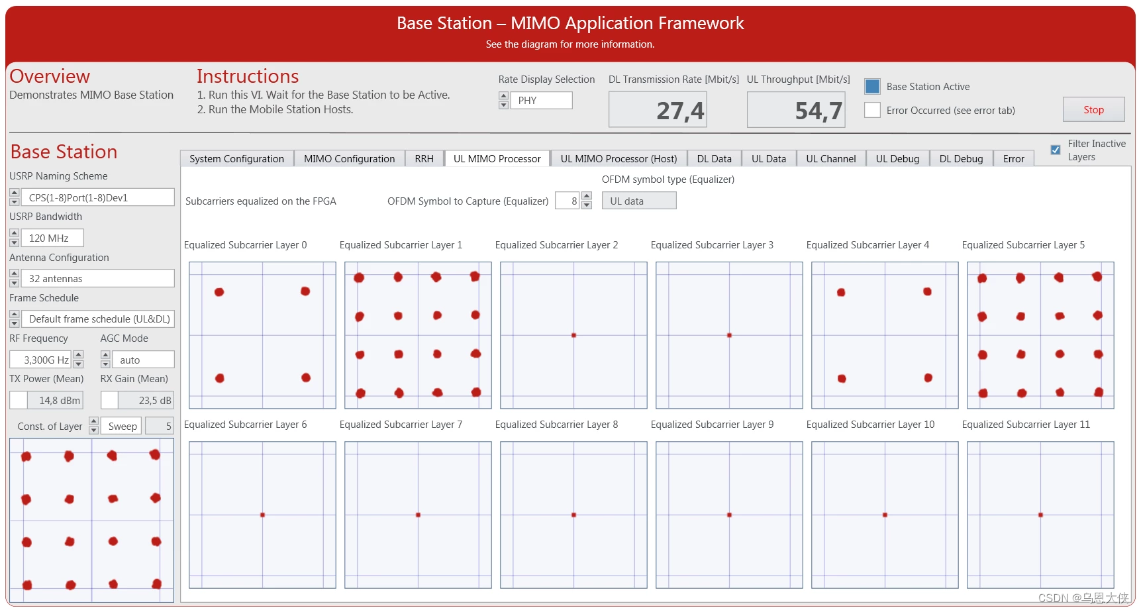This screenshot has height=610, width=1139.
Task: Click Equalized Subcarrier Layer 0 plot
Action: pyautogui.click(x=262, y=335)
